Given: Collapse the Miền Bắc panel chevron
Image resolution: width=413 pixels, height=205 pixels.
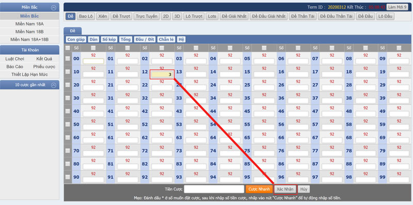Looking at the screenshot, I should (54, 8).
